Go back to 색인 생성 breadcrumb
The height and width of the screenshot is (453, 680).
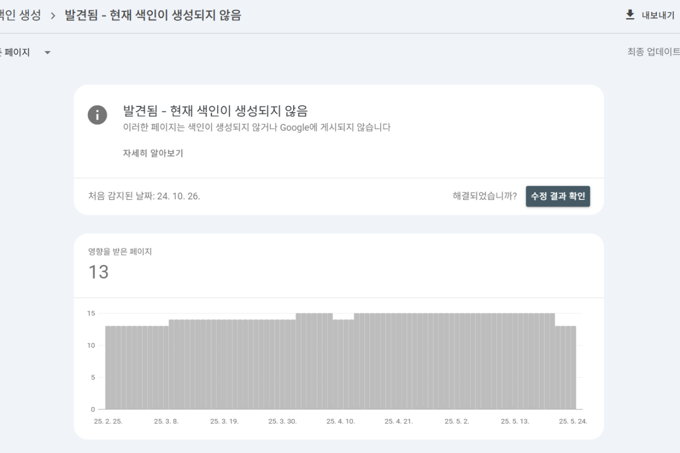point(20,15)
